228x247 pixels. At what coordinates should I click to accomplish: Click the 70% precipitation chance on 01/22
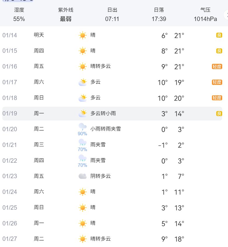coord(82,165)
